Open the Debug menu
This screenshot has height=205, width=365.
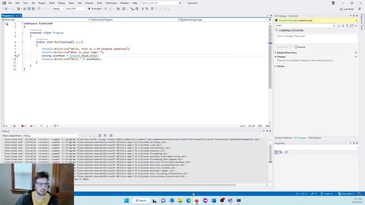(x=62, y=3)
